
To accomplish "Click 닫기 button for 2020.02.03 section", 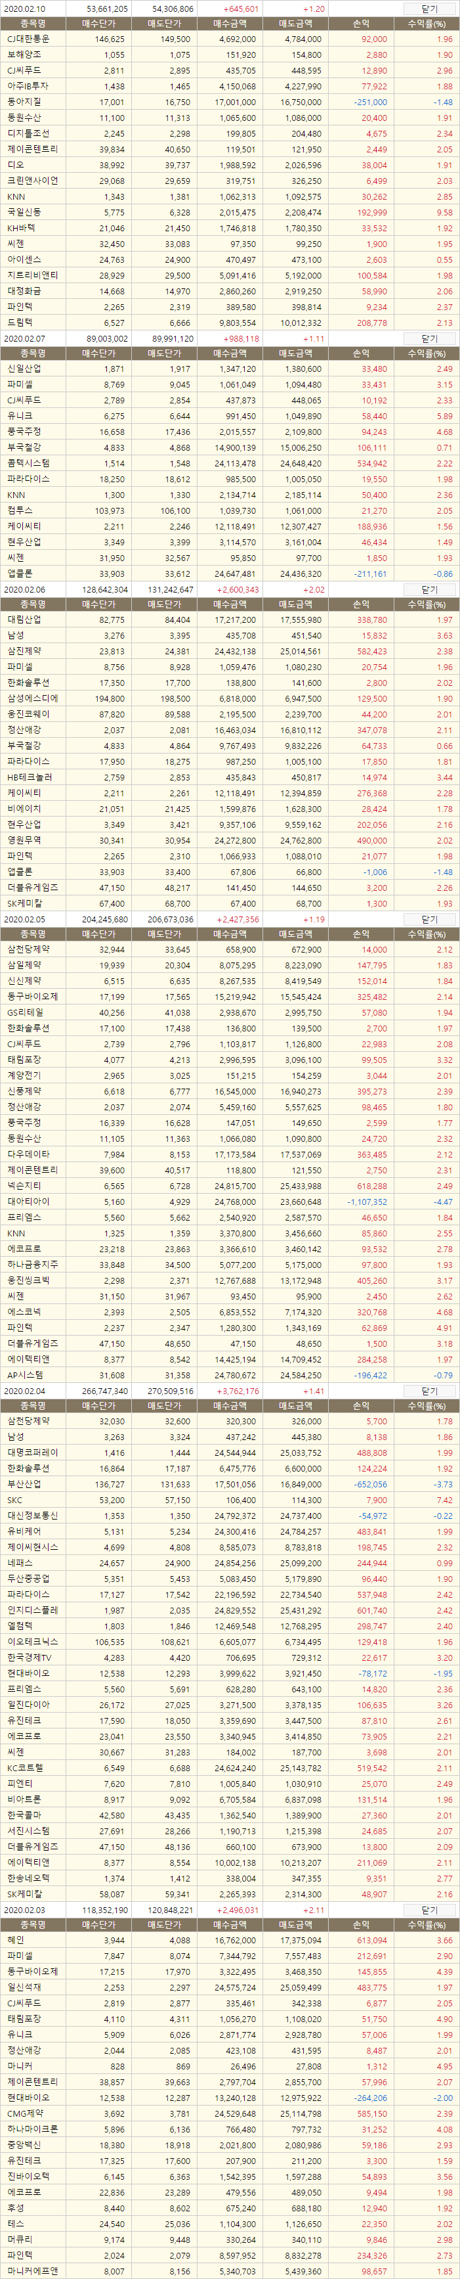I will (x=429, y=1910).
